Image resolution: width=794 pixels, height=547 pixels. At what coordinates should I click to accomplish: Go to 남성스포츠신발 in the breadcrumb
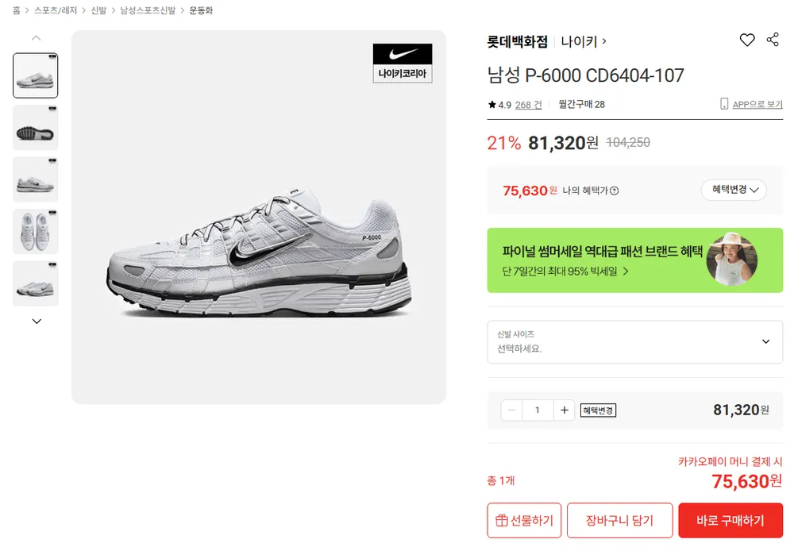point(148,10)
